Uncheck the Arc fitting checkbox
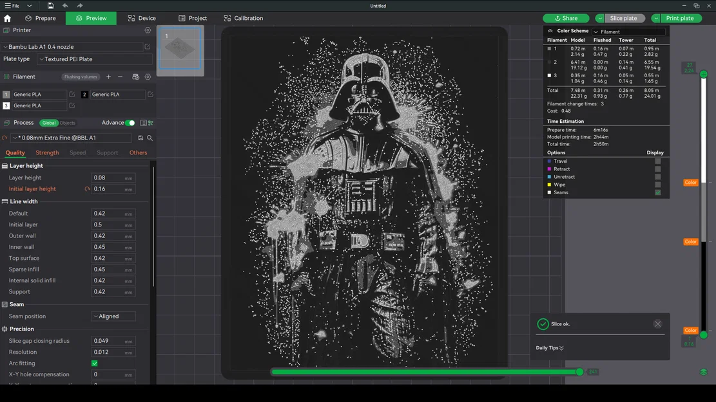Image resolution: width=716 pixels, height=402 pixels. coord(94,363)
